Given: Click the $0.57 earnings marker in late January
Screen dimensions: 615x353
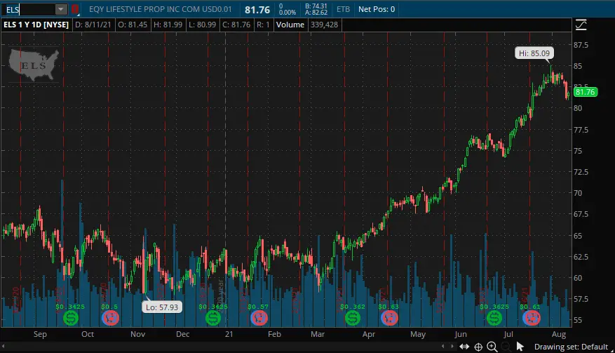Looking at the screenshot, I should (x=259, y=318).
